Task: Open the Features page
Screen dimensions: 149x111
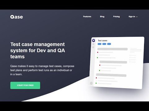Action: tap(87, 17)
